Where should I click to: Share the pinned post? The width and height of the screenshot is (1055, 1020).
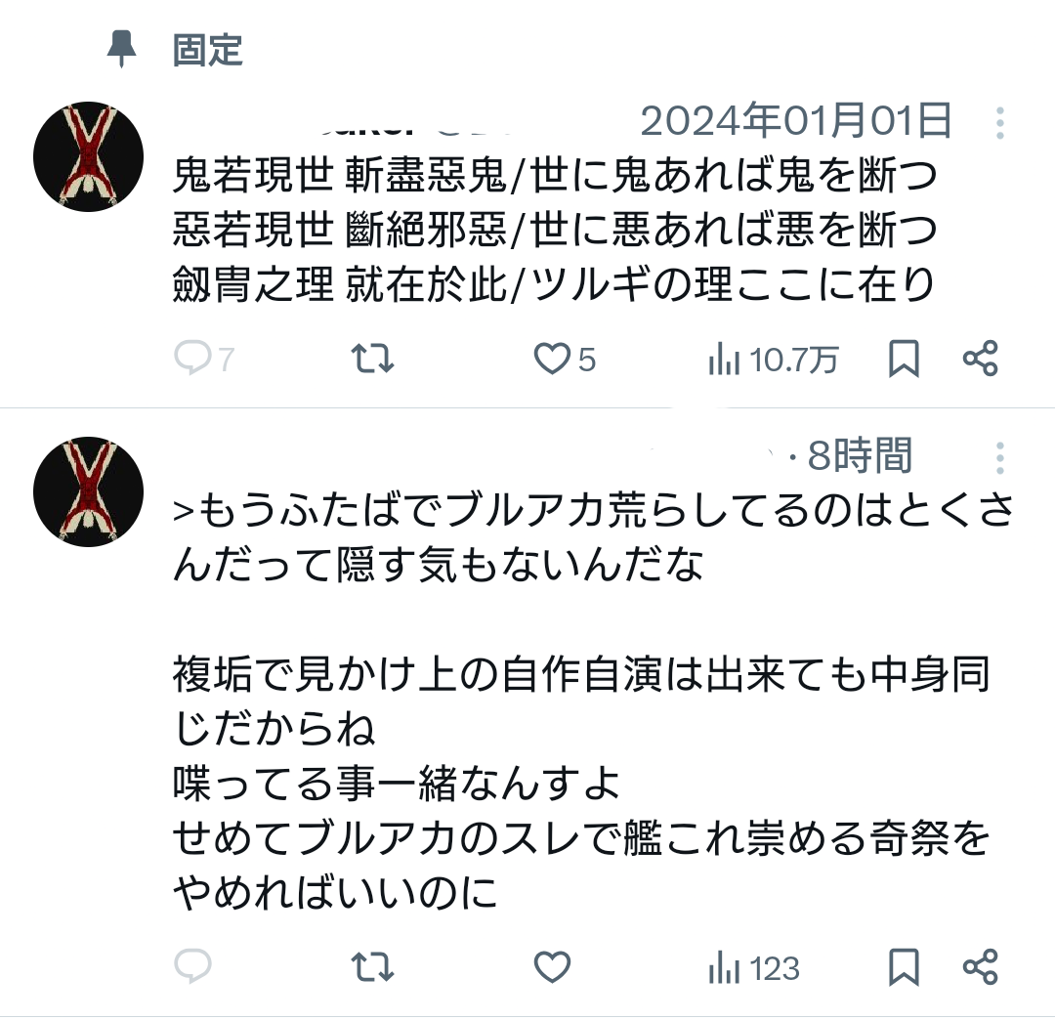pos(981,358)
